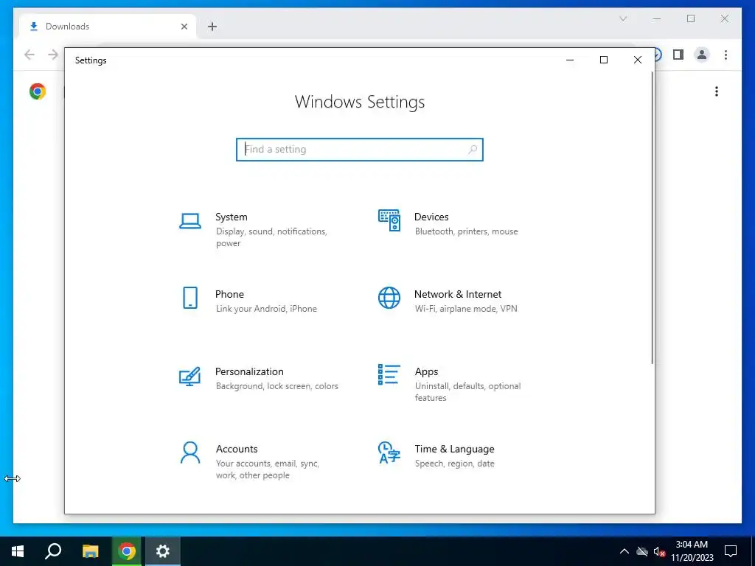Click the Link your Android, iPhone description

(x=266, y=309)
